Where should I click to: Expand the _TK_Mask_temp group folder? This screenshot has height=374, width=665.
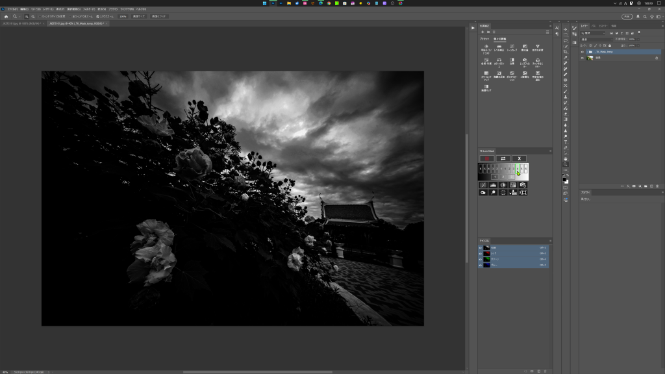coord(587,51)
